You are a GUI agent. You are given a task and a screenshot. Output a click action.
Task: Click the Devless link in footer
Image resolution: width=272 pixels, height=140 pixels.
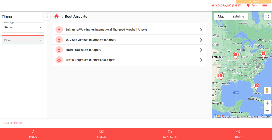pos(18,123)
